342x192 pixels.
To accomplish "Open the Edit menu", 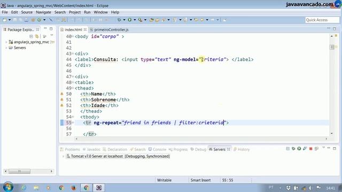I will [14, 12].
